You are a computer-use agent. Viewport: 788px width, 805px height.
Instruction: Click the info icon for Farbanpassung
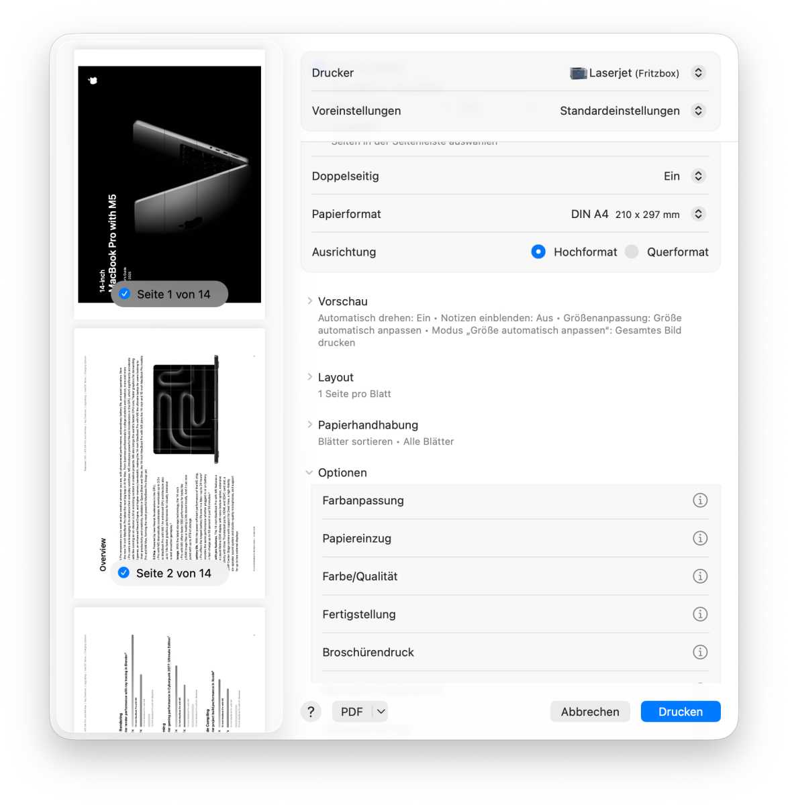700,500
